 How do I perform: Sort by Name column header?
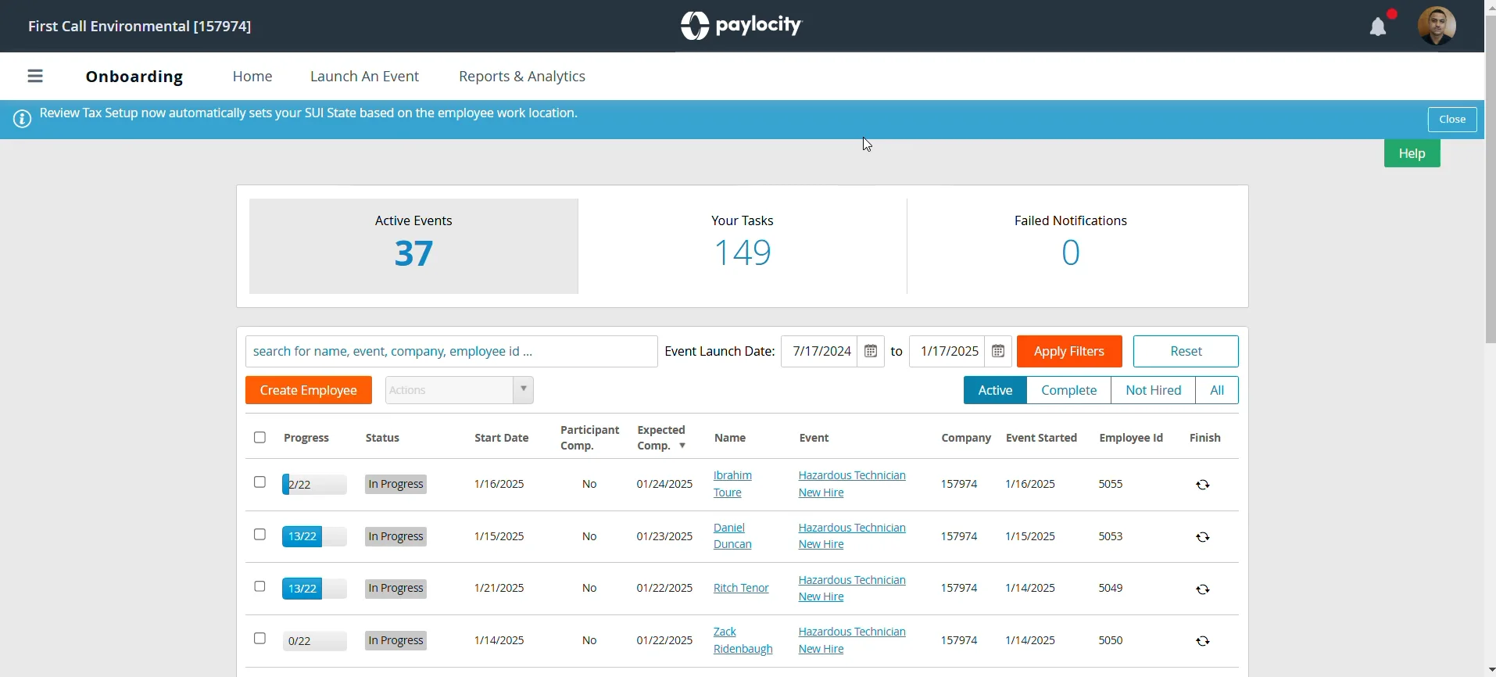pos(730,438)
